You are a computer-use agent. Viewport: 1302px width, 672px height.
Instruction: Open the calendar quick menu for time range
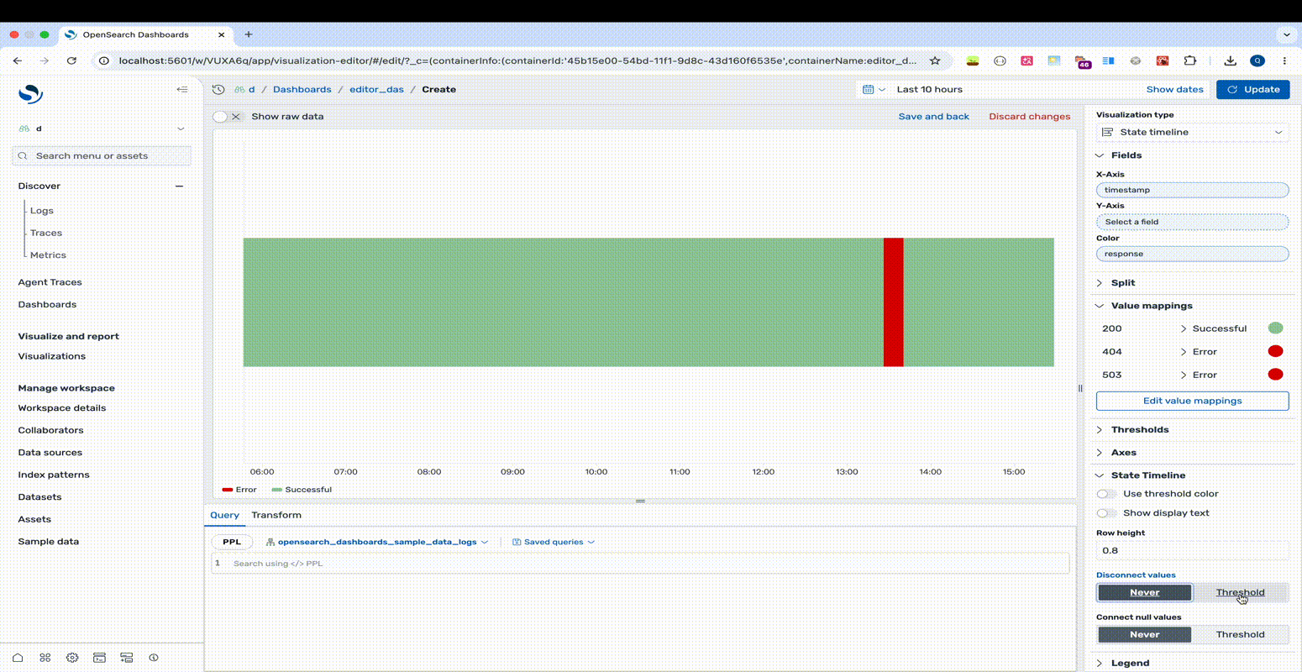tap(874, 89)
